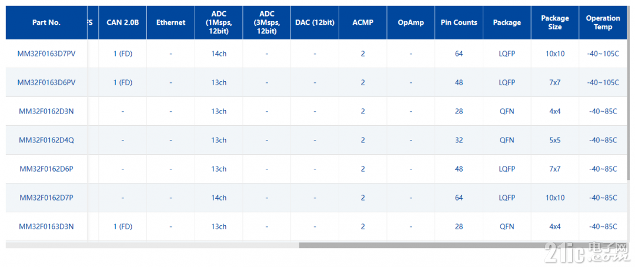Click the CAN 2.0B column header
Viewport: 635px width, 267px height.
(123, 23)
